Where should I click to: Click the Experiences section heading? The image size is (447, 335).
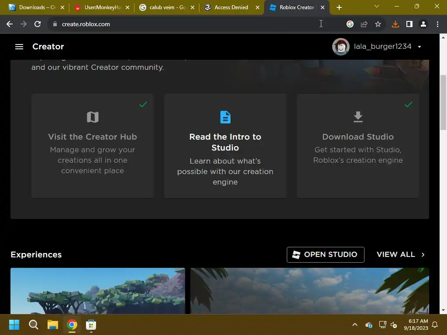(36, 255)
